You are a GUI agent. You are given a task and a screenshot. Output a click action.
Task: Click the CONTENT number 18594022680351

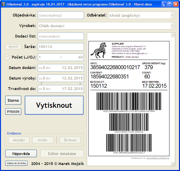(109, 76)
